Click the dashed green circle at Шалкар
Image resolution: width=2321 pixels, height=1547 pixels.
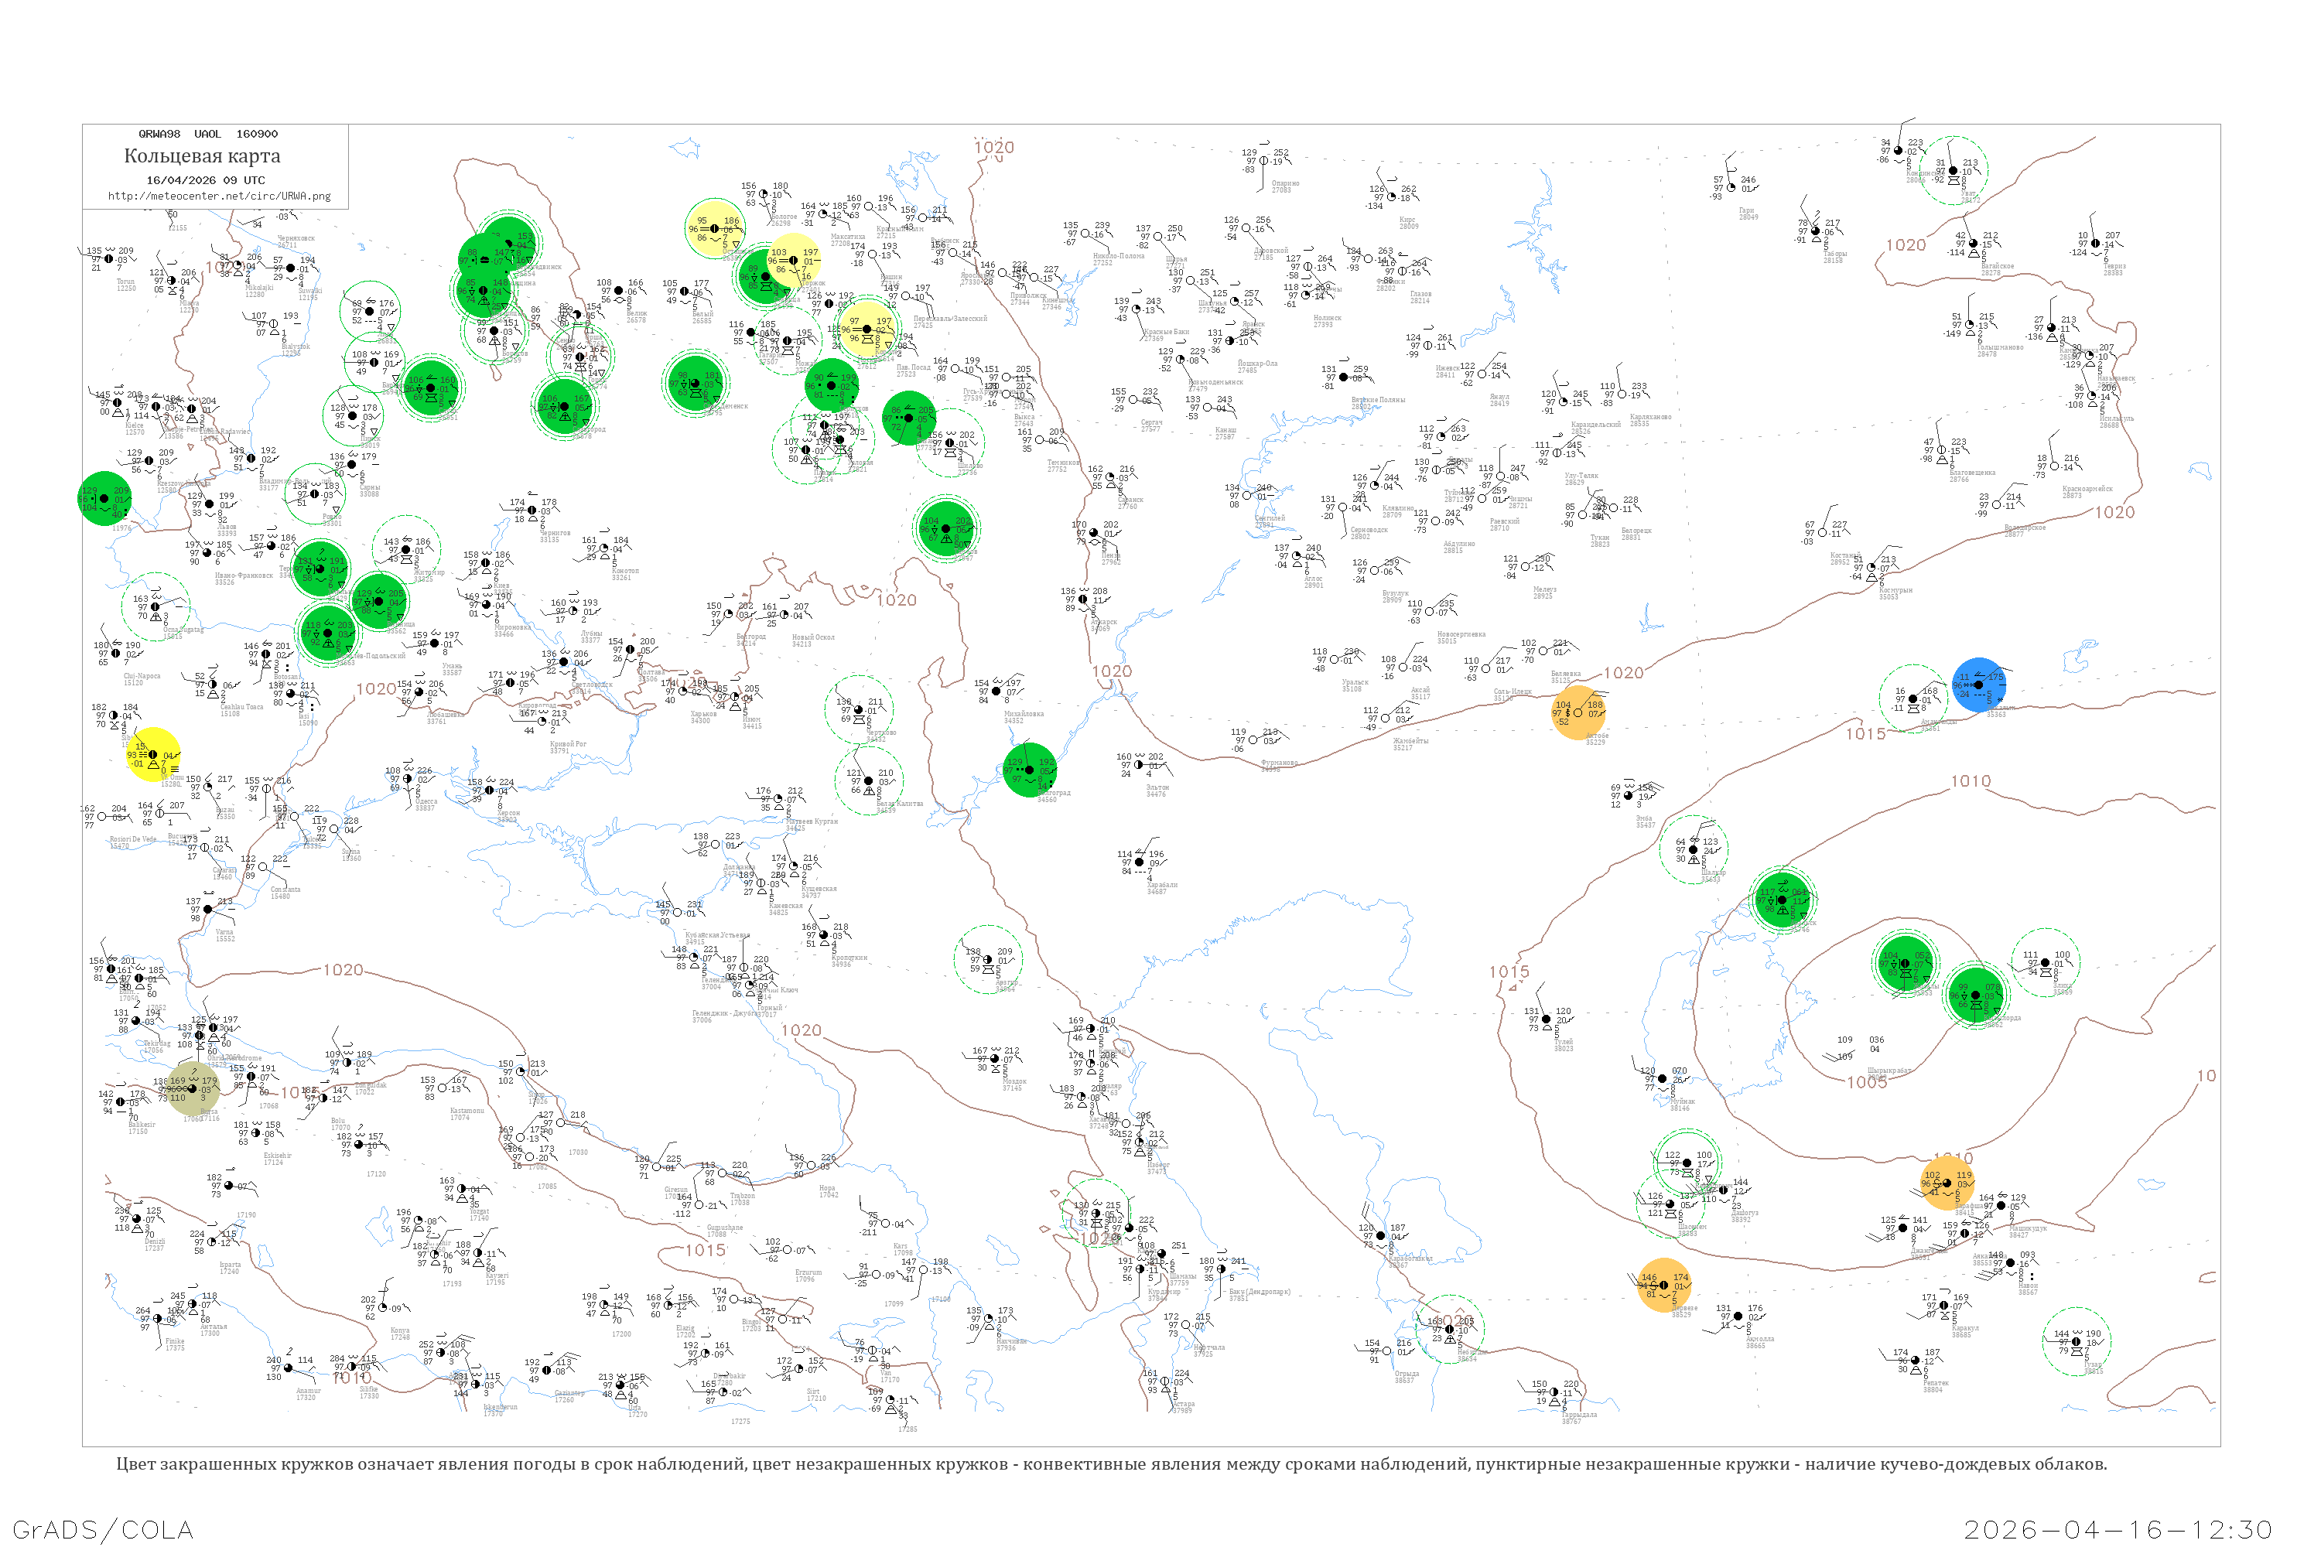(x=1694, y=849)
